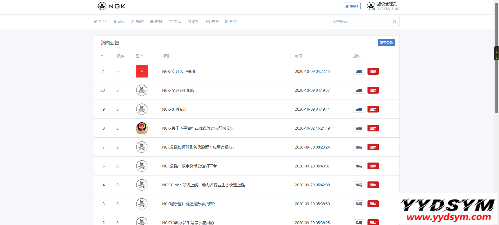Focus the 用户账号 search field
The width and height of the screenshot is (499, 225).
point(360,22)
